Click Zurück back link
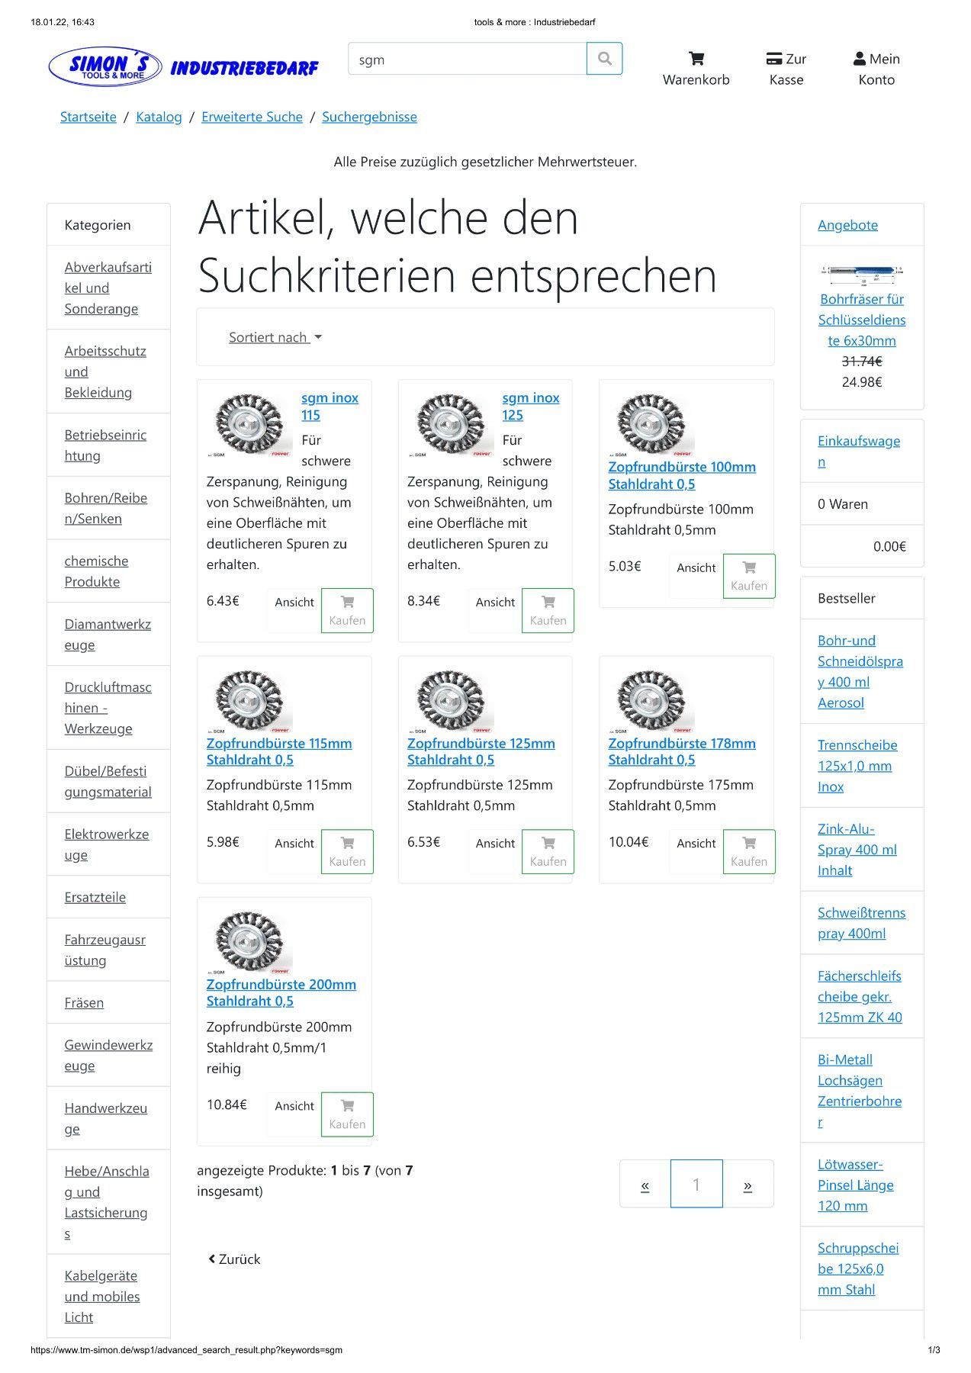The image size is (971, 1373). click(234, 1259)
